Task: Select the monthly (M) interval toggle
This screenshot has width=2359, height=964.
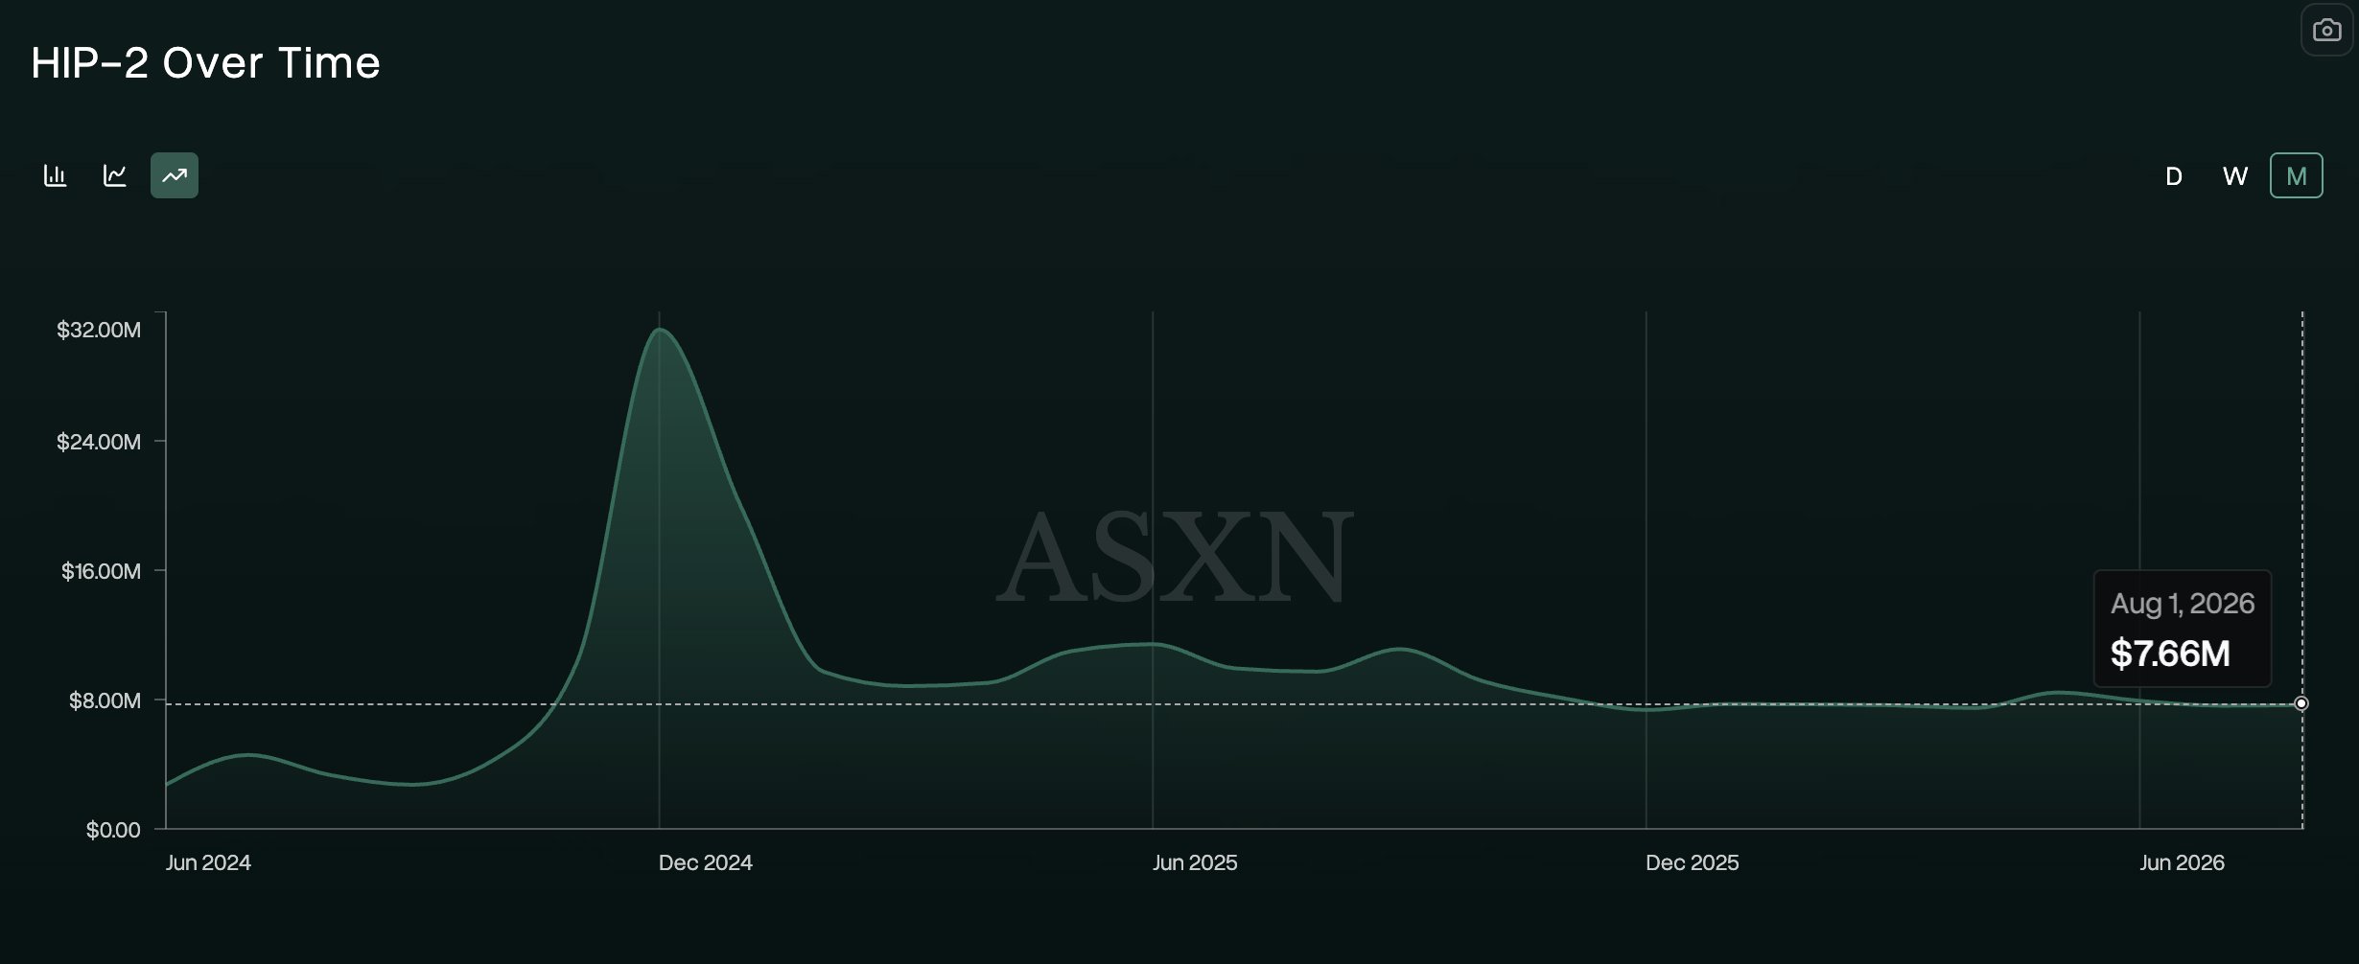Action: [x=2297, y=175]
